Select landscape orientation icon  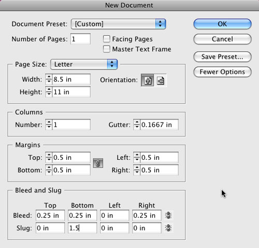(x=161, y=80)
